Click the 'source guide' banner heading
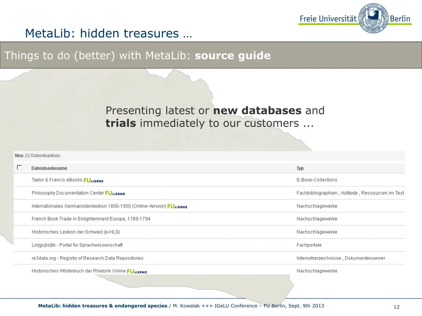 [232, 56]
